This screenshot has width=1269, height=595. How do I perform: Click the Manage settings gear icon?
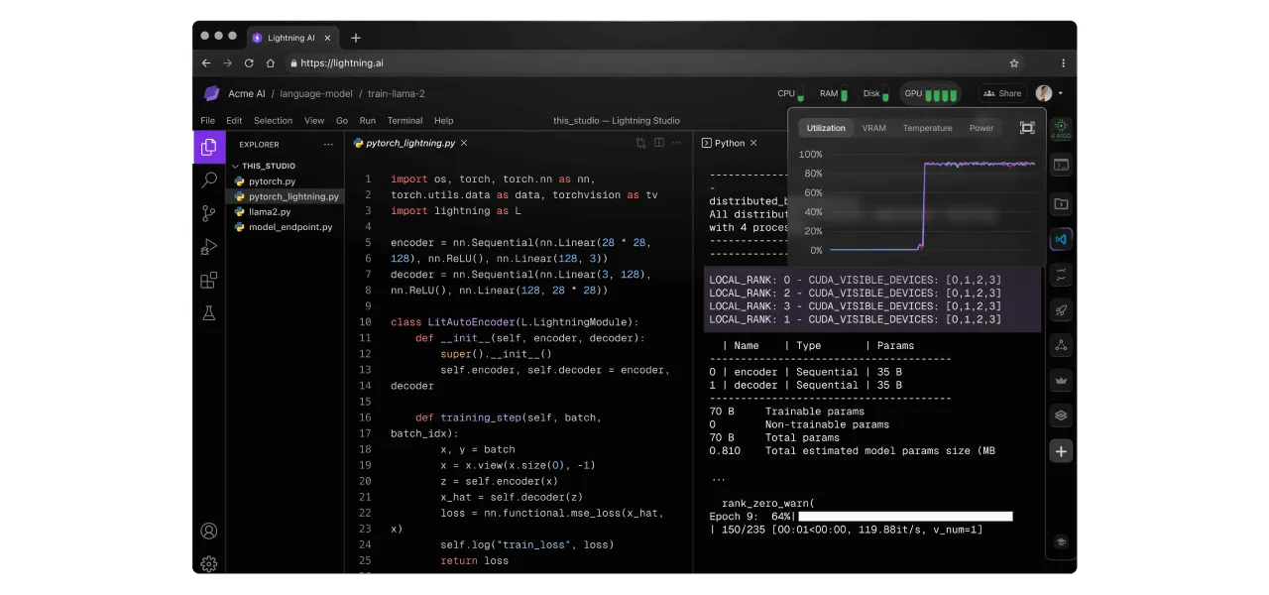pyautogui.click(x=209, y=563)
